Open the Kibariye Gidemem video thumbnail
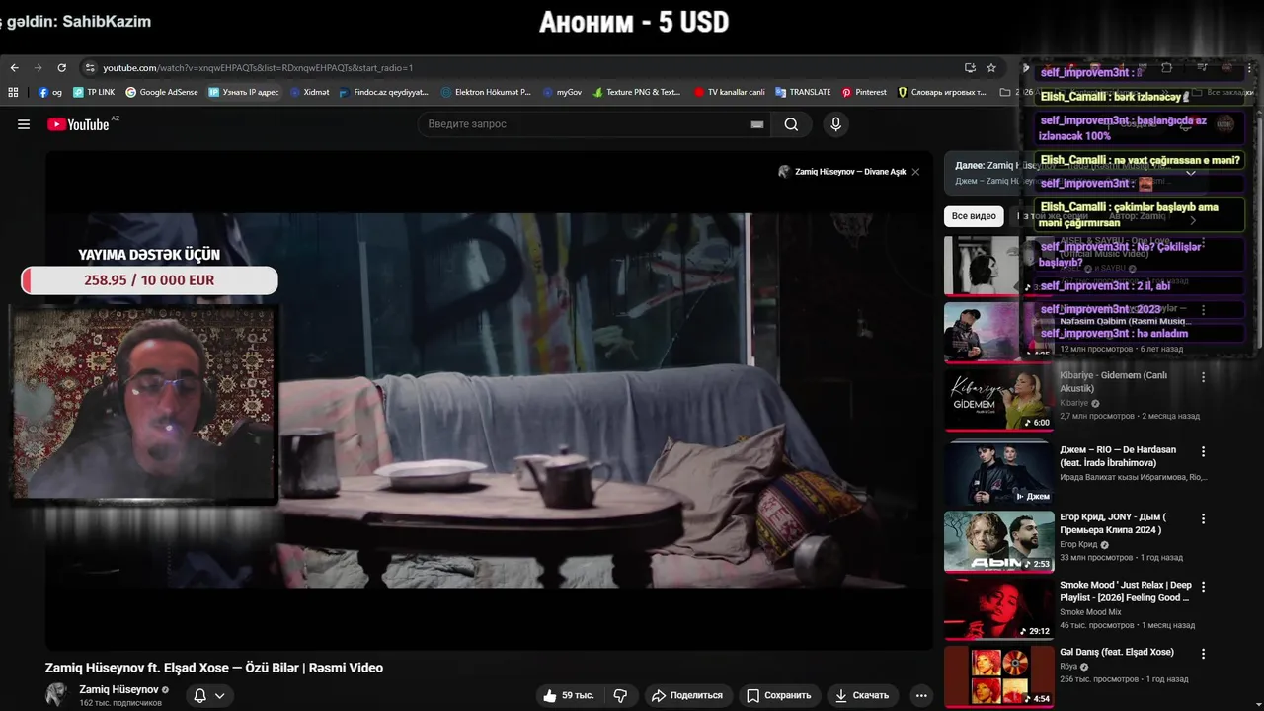This screenshot has height=711, width=1264. click(x=998, y=400)
